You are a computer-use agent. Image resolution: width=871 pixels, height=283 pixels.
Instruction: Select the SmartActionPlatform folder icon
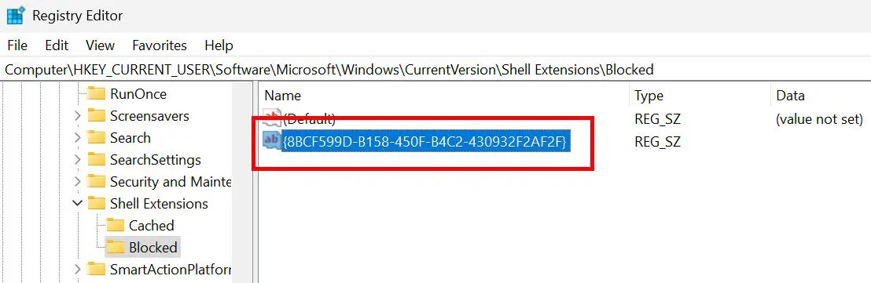(97, 270)
